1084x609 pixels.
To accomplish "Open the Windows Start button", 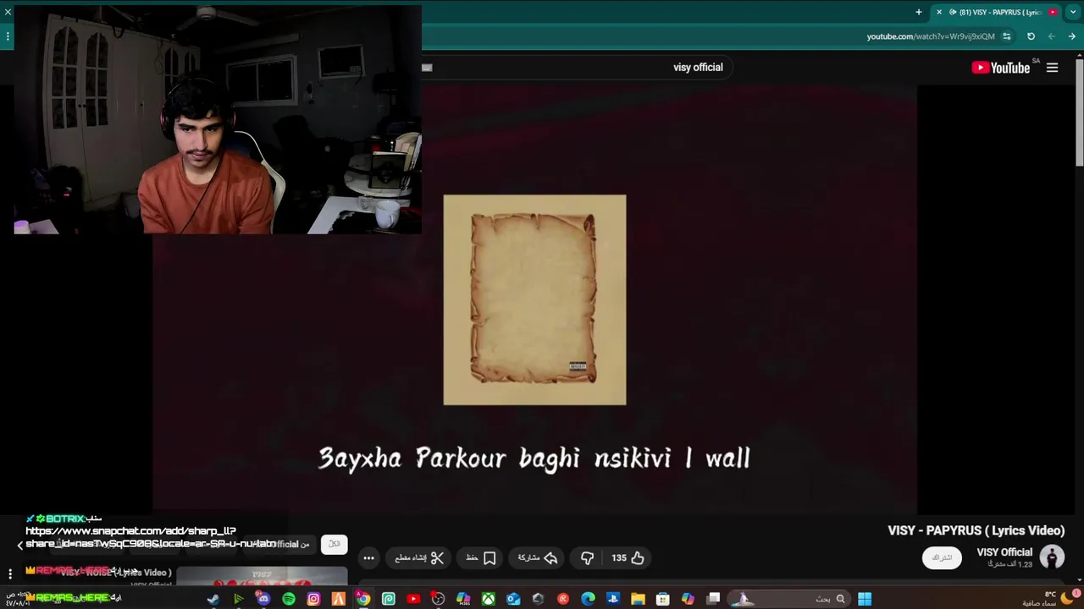I will tap(864, 599).
